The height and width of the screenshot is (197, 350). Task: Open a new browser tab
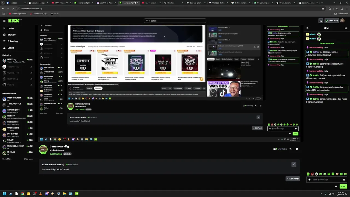click(322, 3)
